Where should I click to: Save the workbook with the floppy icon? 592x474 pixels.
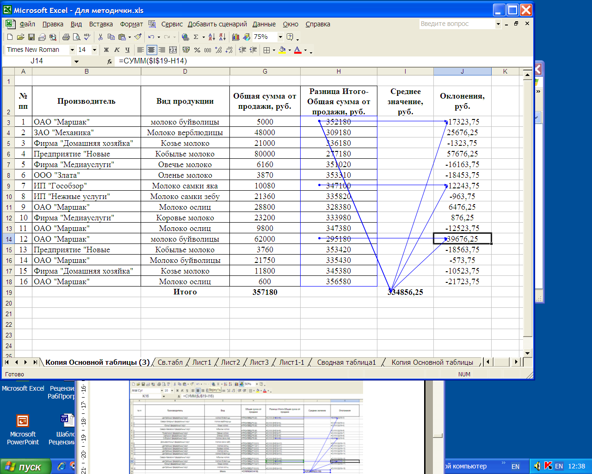pos(31,37)
